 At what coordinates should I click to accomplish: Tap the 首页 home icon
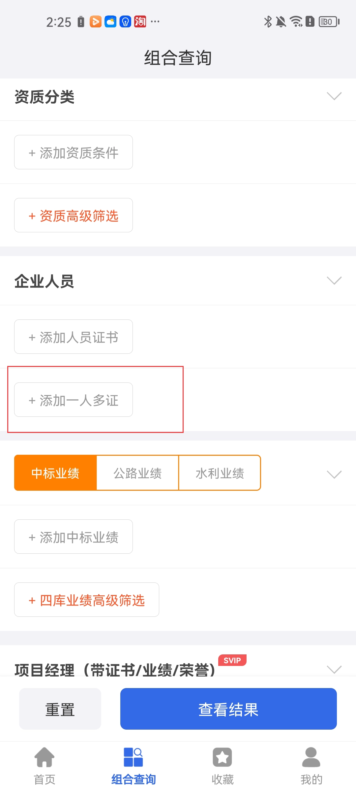pyautogui.click(x=44, y=757)
